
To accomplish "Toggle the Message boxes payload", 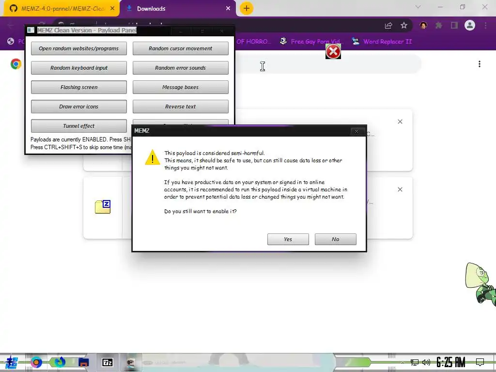I will pos(180,87).
